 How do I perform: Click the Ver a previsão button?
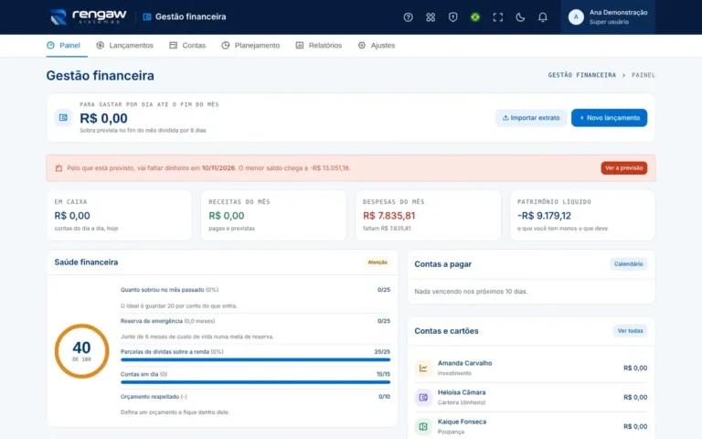pos(623,168)
